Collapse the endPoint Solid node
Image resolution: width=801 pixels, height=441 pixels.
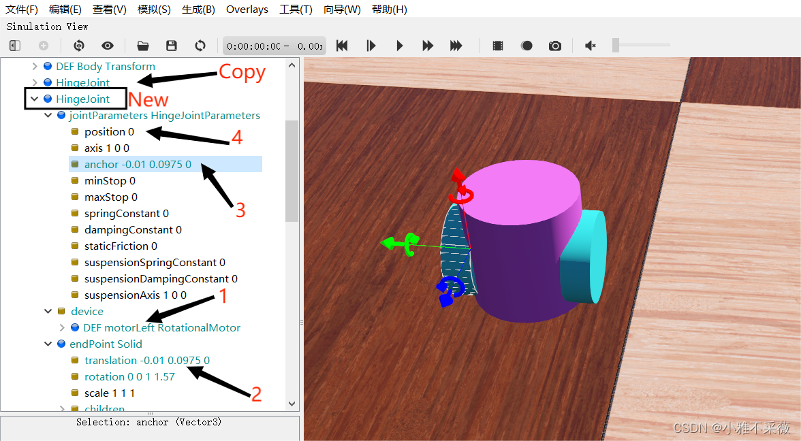tap(48, 344)
